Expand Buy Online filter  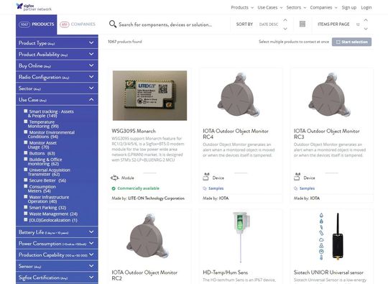(x=57, y=65)
